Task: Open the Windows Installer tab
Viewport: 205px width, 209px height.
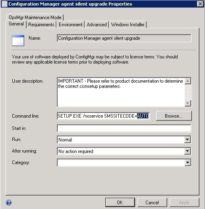Action: point(128,25)
